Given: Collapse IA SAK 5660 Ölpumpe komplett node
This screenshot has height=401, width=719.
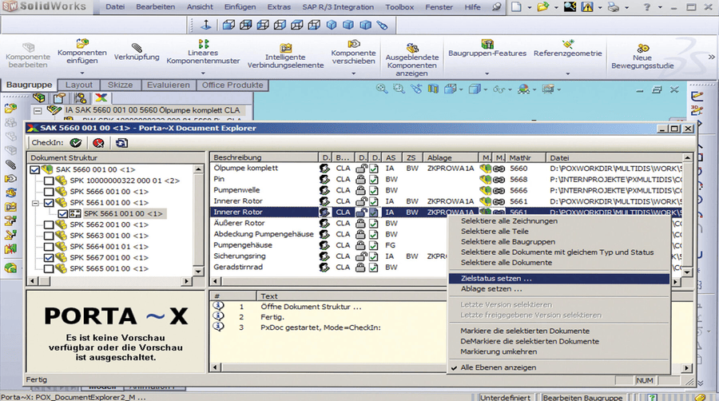Looking at the screenshot, I should (x=38, y=110).
